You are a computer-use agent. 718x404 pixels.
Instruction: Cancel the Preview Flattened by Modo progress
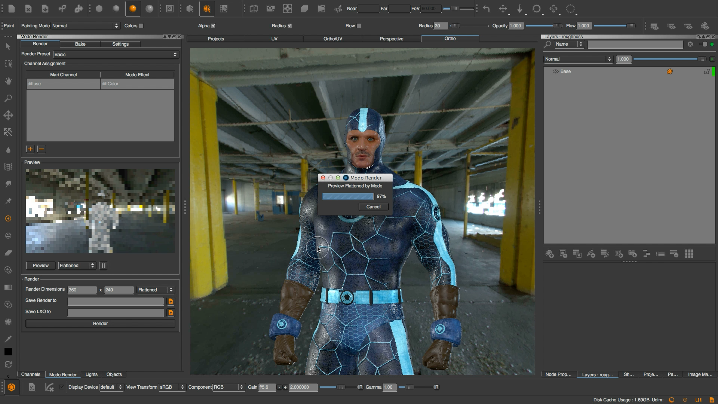click(373, 207)
